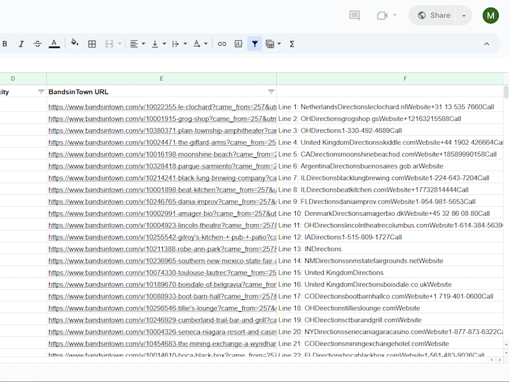Screen dimensions: 509x382
Task: Select cell Line 19: OHDirectionsctbarandgrill
Action: click(x=390, y=320)
